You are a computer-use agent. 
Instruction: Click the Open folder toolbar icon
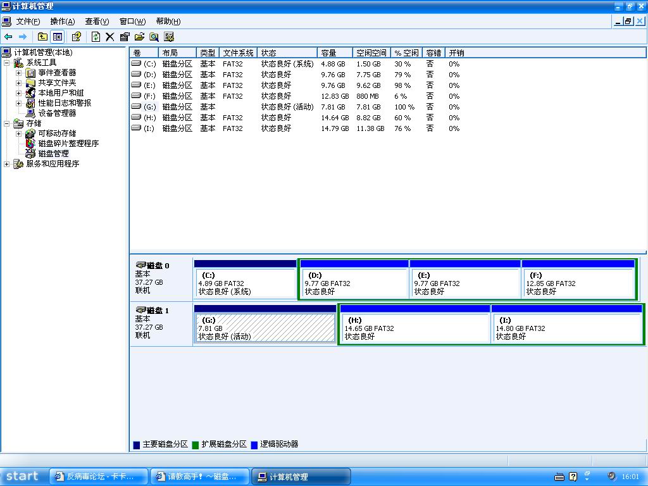point(139,37)
